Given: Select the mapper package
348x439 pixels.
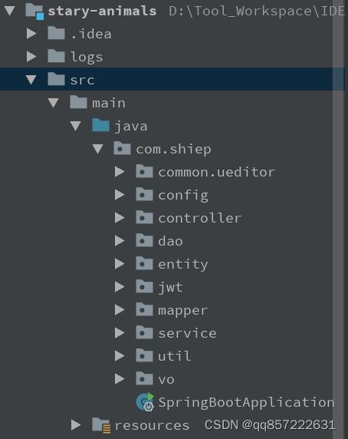Looking at the screenshot, I should point(172,310).
